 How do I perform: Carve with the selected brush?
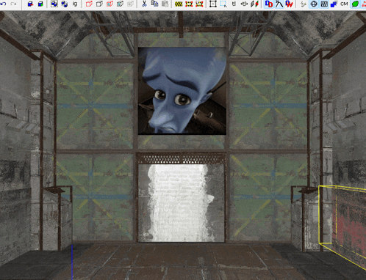(30, 4)
